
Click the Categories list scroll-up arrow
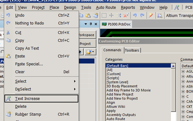tap(173, 66)
